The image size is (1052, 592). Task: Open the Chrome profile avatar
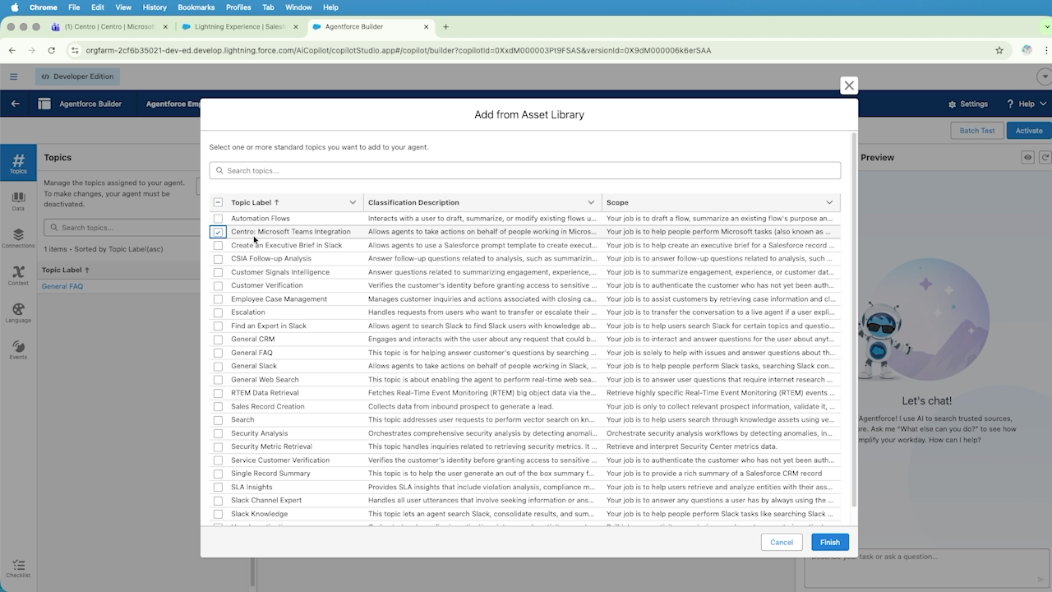point(1027,50)
